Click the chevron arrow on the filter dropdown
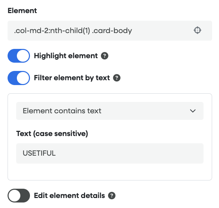 192,111
